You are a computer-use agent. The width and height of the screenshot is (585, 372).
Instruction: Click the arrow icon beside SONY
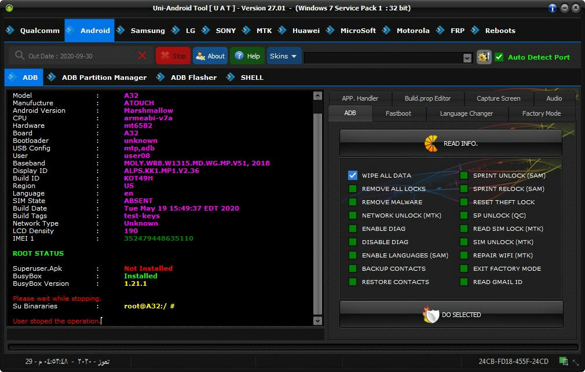[x=206, y=30]
